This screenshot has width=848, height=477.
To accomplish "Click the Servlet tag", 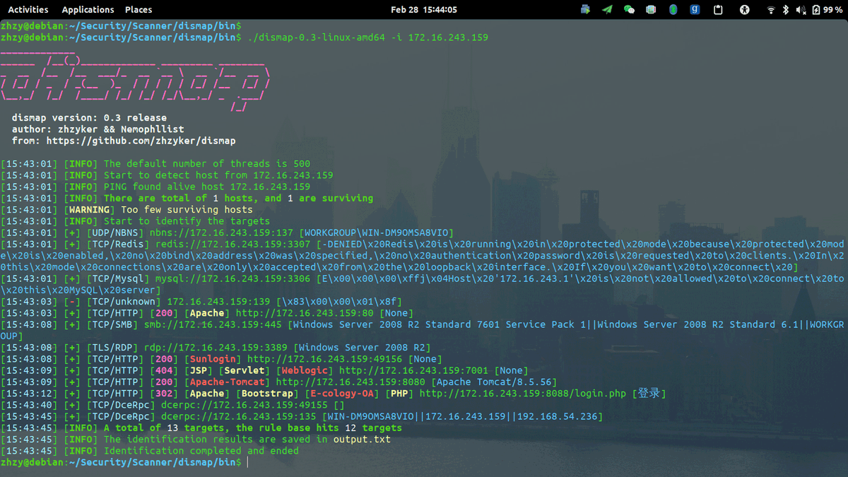I will click(245, 370).
